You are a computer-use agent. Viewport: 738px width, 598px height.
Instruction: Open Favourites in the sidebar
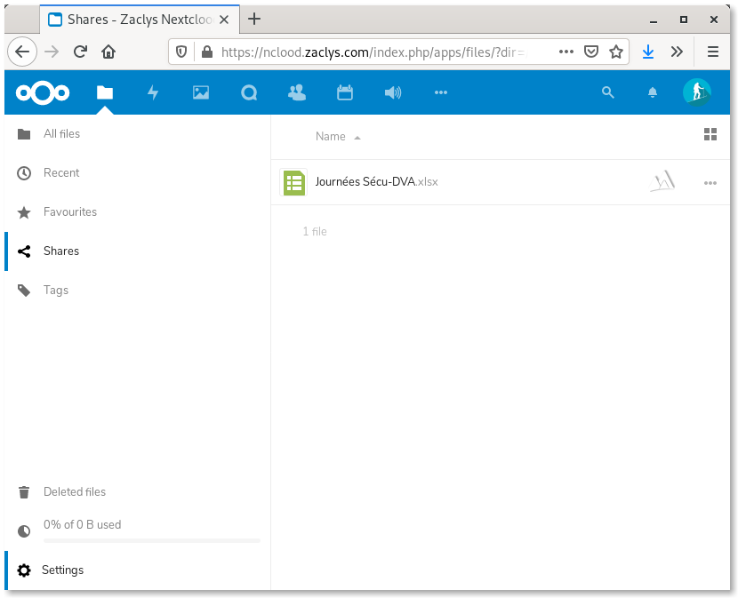[69, 212]
